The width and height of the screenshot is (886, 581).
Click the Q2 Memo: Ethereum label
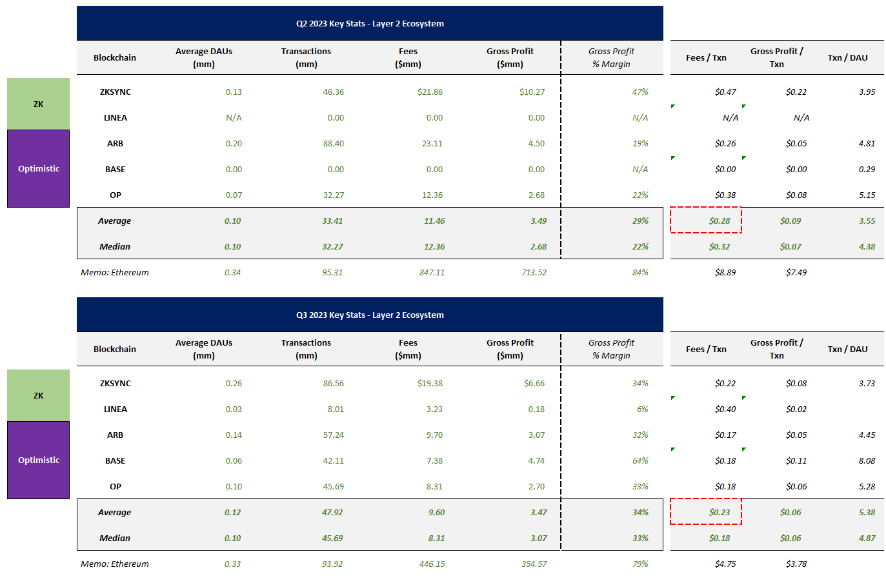(115, 272)
